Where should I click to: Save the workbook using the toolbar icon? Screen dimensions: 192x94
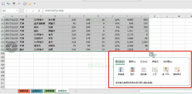click(x=3, y=4)
